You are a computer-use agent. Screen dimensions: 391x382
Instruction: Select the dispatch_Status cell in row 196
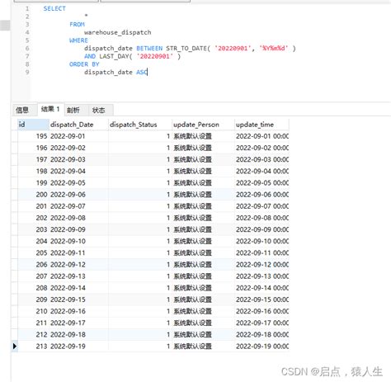pos(140,148)
